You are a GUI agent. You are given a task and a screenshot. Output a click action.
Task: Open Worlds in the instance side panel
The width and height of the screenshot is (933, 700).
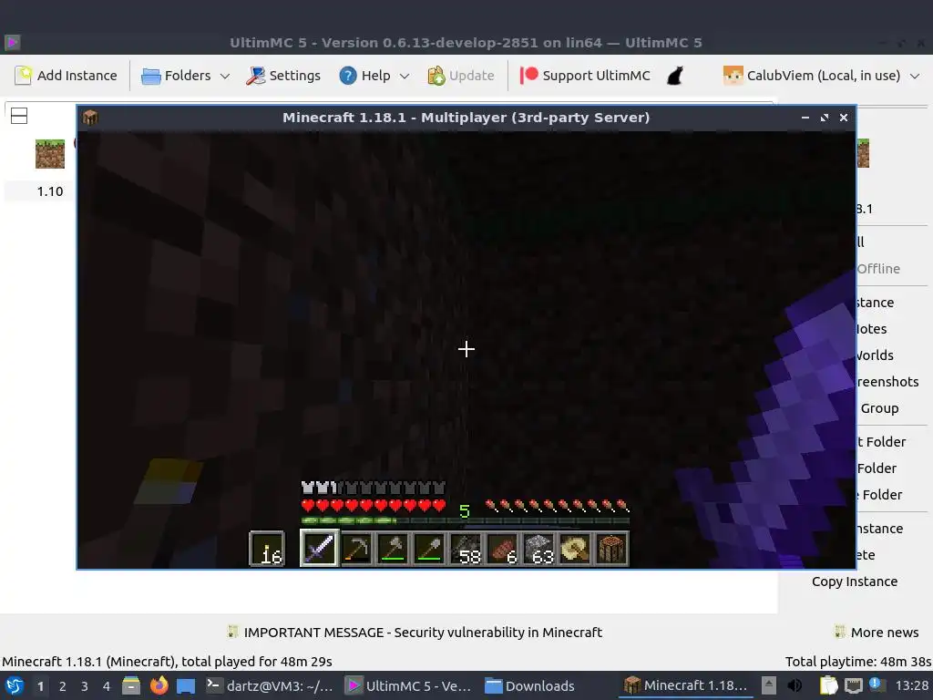[874, 355]
